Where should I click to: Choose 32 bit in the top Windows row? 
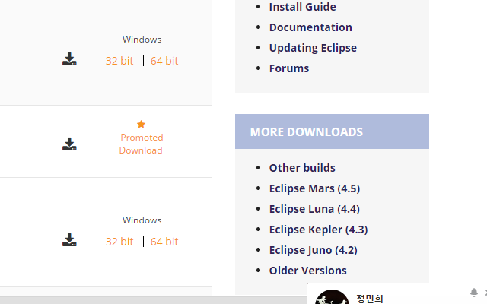[x=119, y=61]
